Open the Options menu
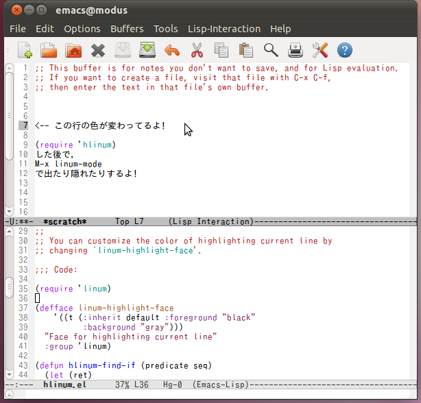The width and height of the screenshot is (421, 403). click(82, 29)
